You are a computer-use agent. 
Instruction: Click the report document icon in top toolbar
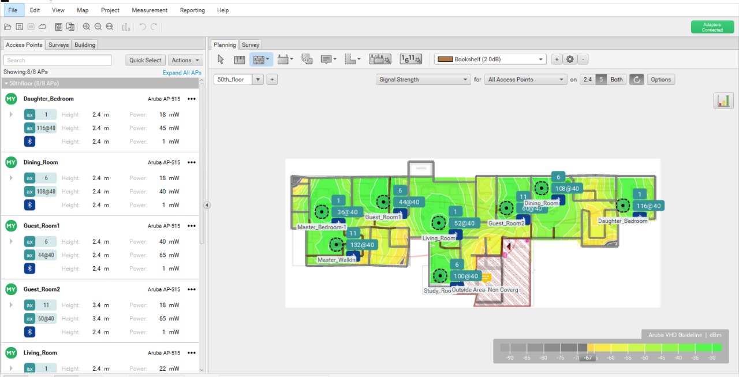point(59,27)
